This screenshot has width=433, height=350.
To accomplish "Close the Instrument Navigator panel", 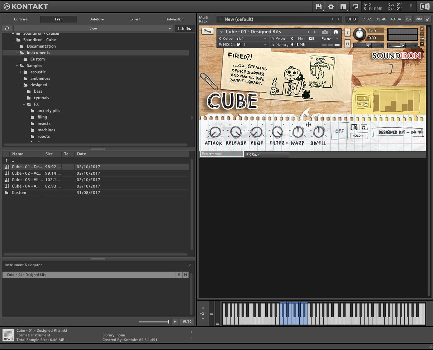I will pyautogui.click(x=190, y=265).
